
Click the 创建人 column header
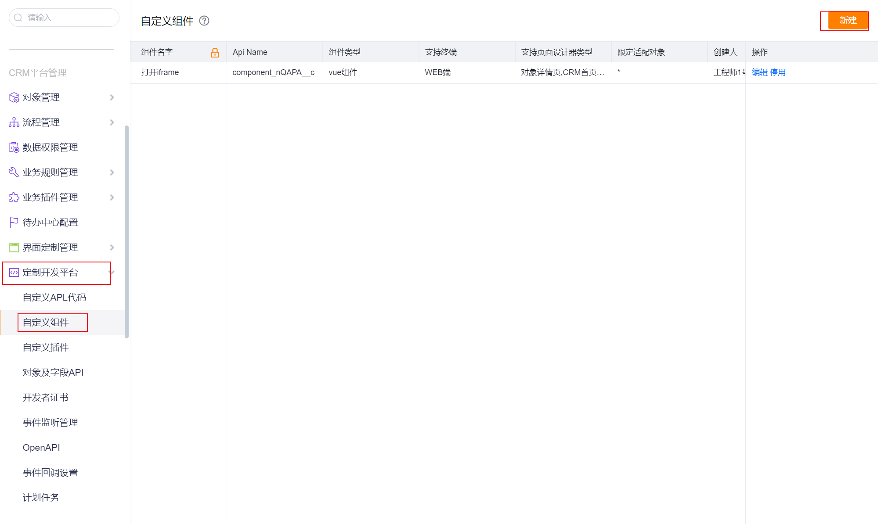click(726, 52)
